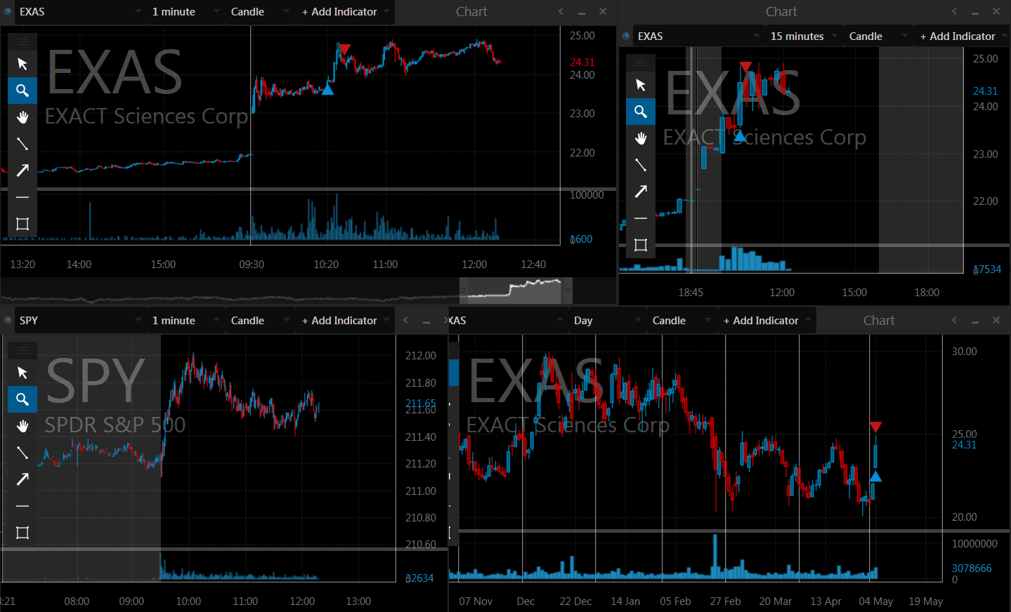Click red sell marker on Day EXAS chart
Viewport: 1011px width, 612px height.
(x=875, y=427)
